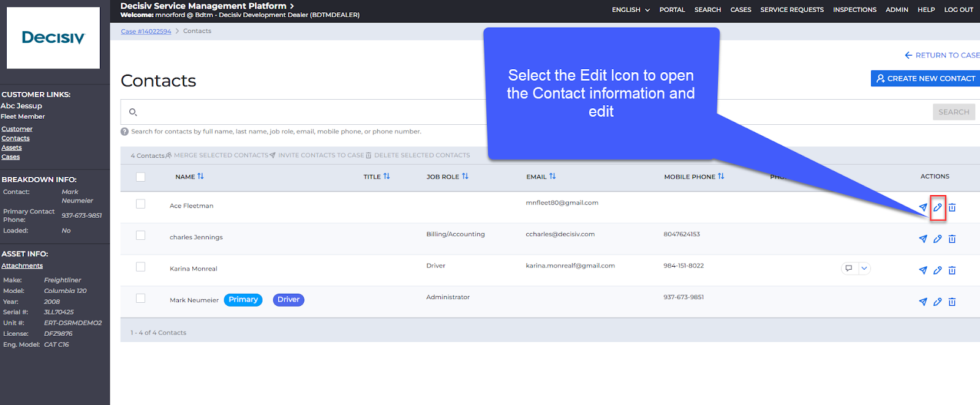This screenshot has width=980, height=405.
Task: Check the Ace Fleetman row checkbox
Action: 141,204
